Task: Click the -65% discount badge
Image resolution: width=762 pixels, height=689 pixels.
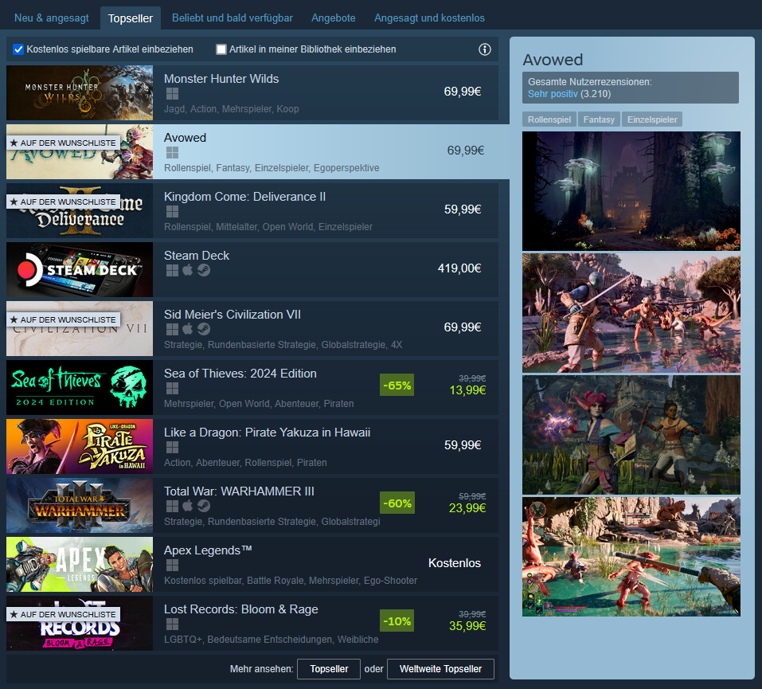Action: click(x=397, y=385)
